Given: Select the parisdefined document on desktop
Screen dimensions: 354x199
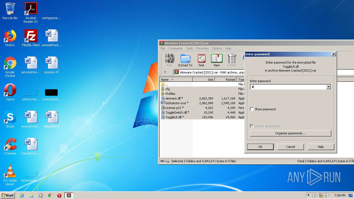Looking at the screenshot, I should (x=51, y=38).
